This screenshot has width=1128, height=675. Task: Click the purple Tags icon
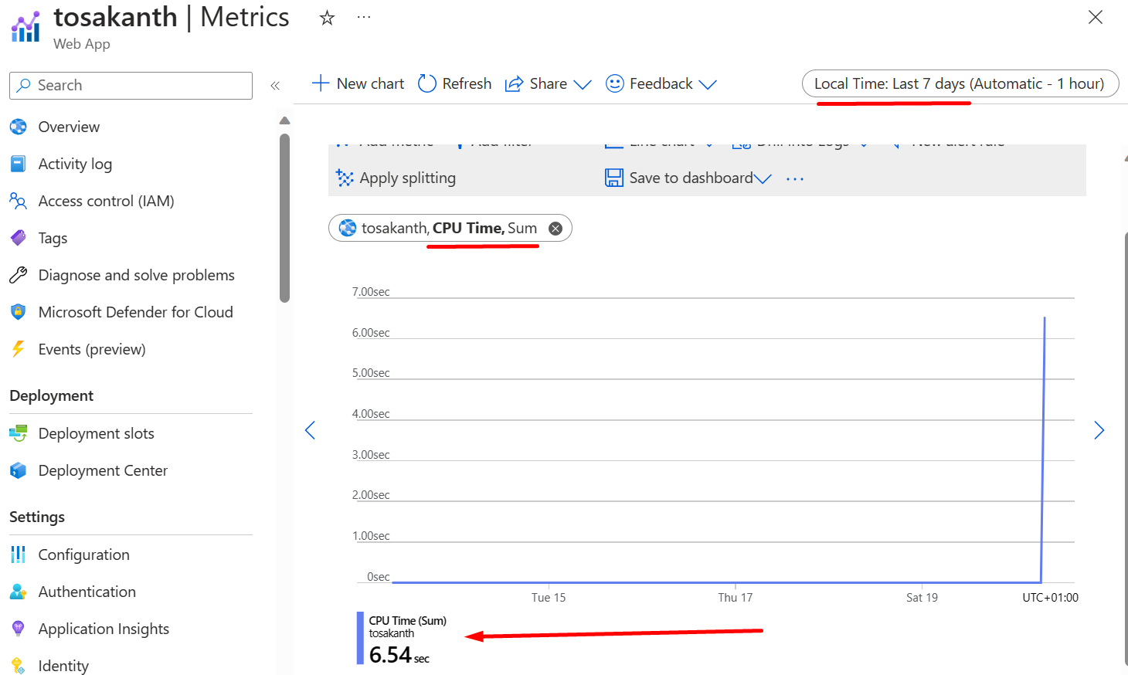pos(19,238)
